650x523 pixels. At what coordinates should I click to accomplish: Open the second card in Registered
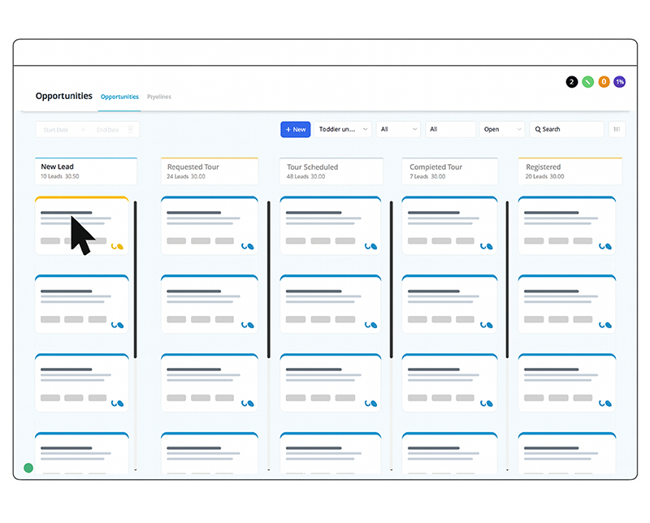click(567, 304)
